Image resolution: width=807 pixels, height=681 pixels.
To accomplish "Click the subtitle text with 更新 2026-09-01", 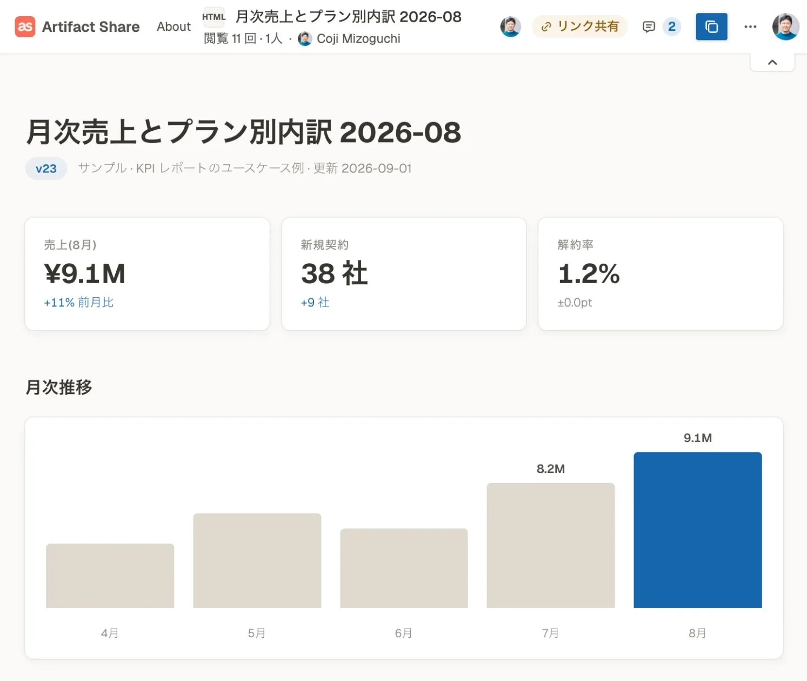I will (245, 168).
